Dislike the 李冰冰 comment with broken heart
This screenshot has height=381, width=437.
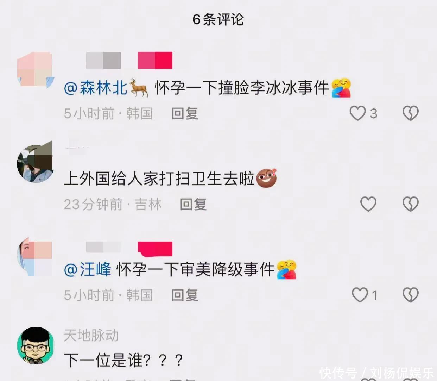pos(410,113)
